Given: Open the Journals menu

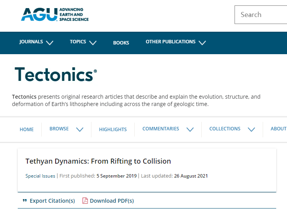Looking at the screenshot, I should click(x=31, y=42).
